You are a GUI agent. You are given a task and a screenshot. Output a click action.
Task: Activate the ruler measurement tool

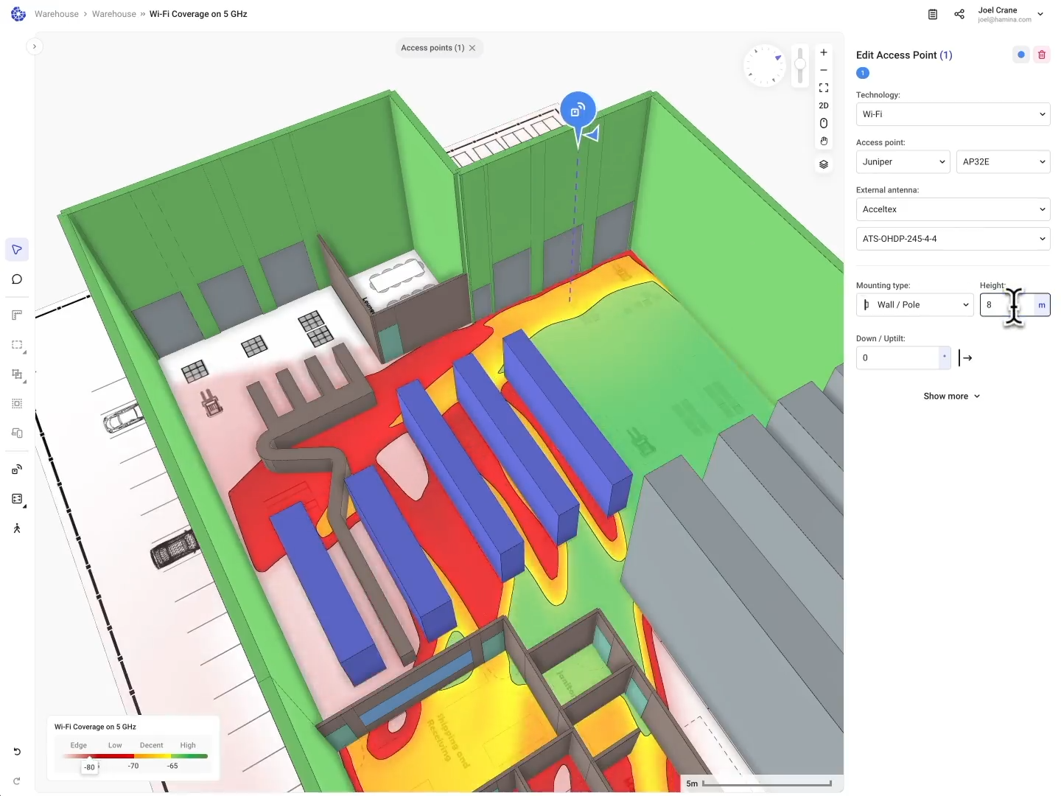17,315
